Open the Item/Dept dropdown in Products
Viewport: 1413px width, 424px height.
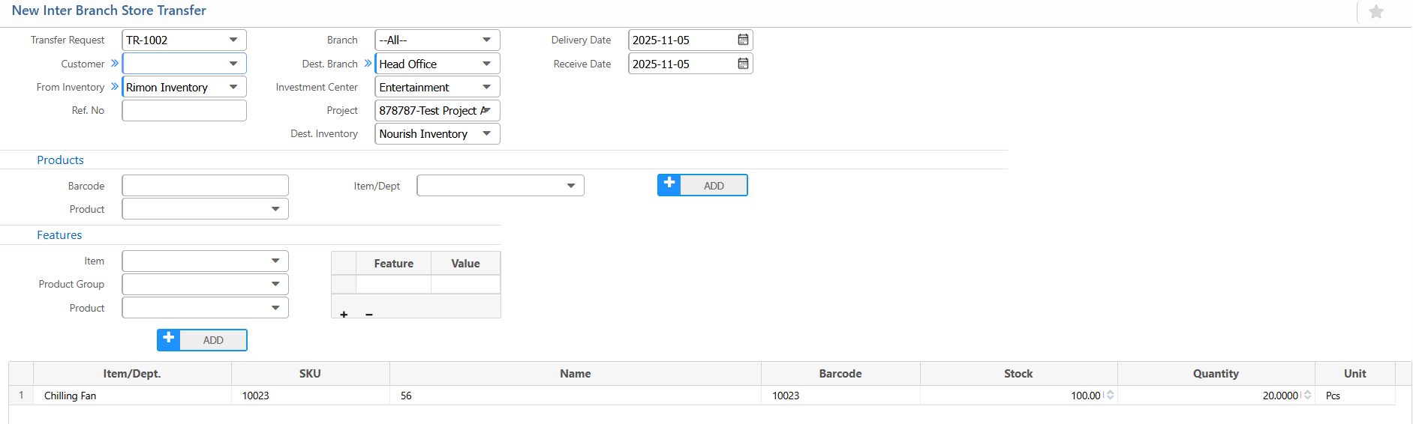coord(570,186)
